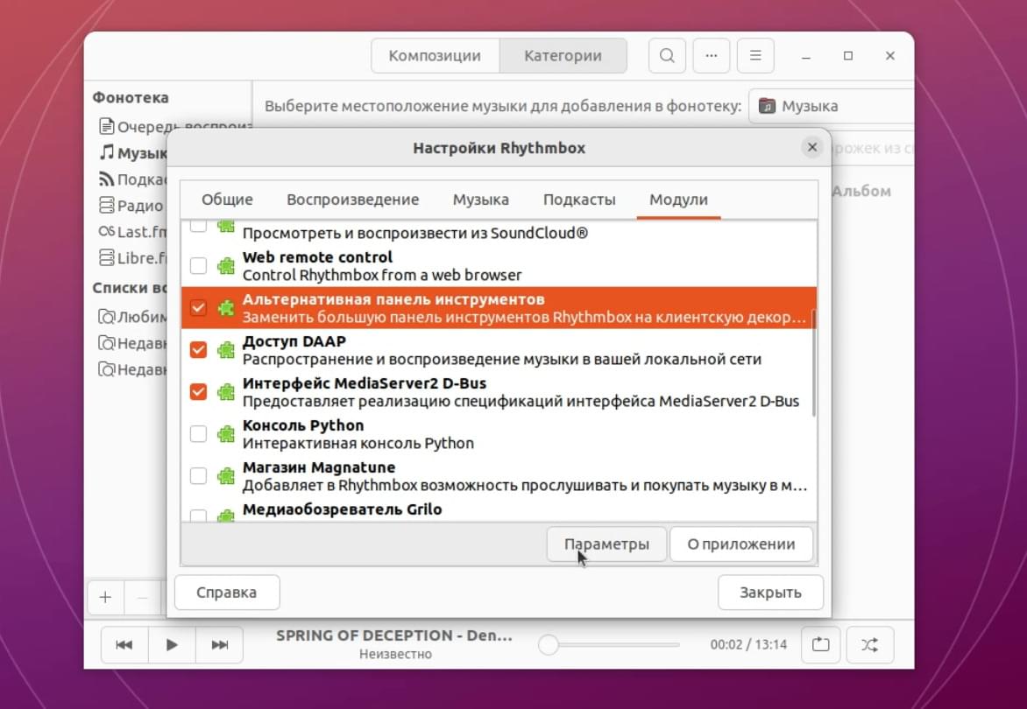The height and width of the screenshot is (709, 1027).
Task: Switch to the Музыка settings tab
Action: pos(481,200)
